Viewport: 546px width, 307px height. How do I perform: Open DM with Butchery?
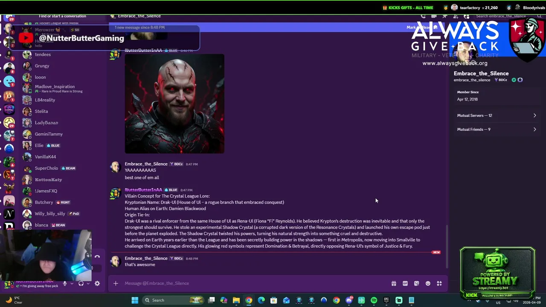61,203
